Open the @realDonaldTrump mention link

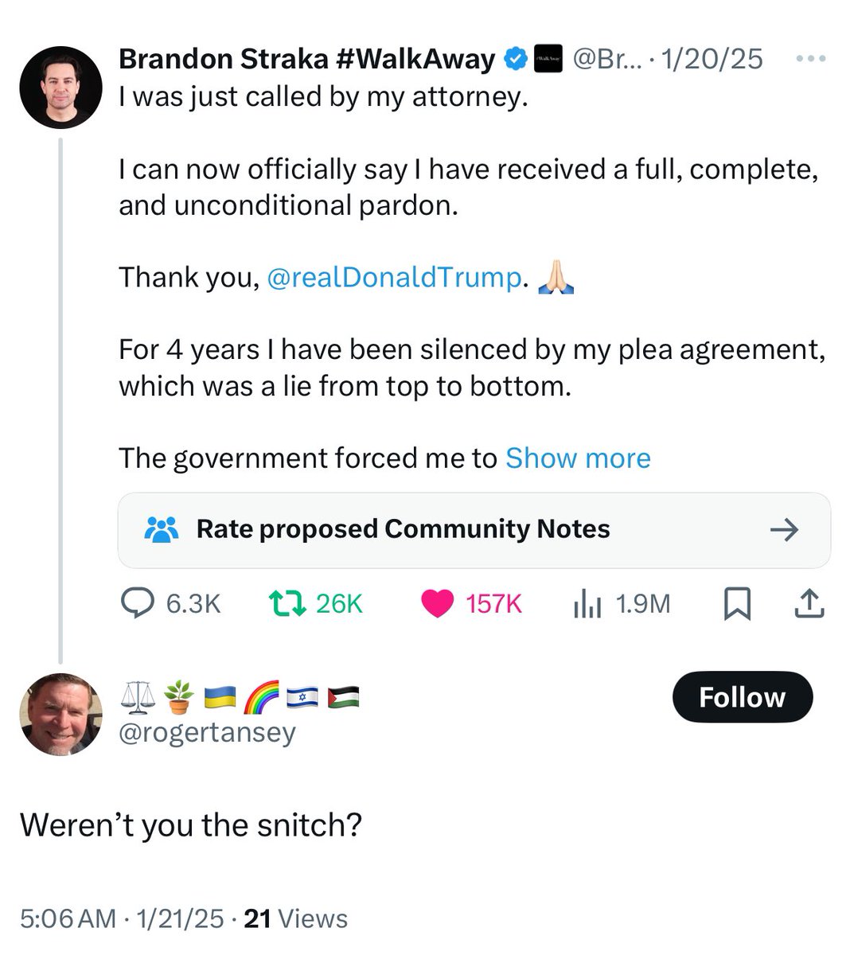[x=394, y=278]
